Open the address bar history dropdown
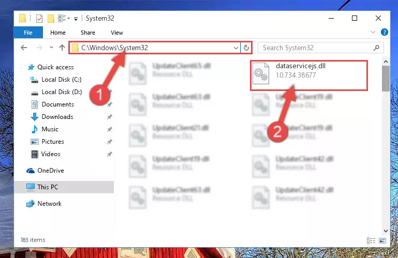 click(x=236, y=48)
